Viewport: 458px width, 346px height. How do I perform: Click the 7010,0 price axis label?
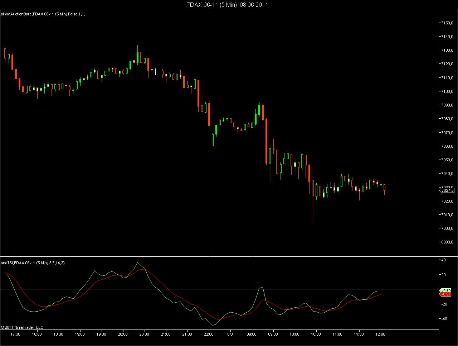[x=448, y=215]
